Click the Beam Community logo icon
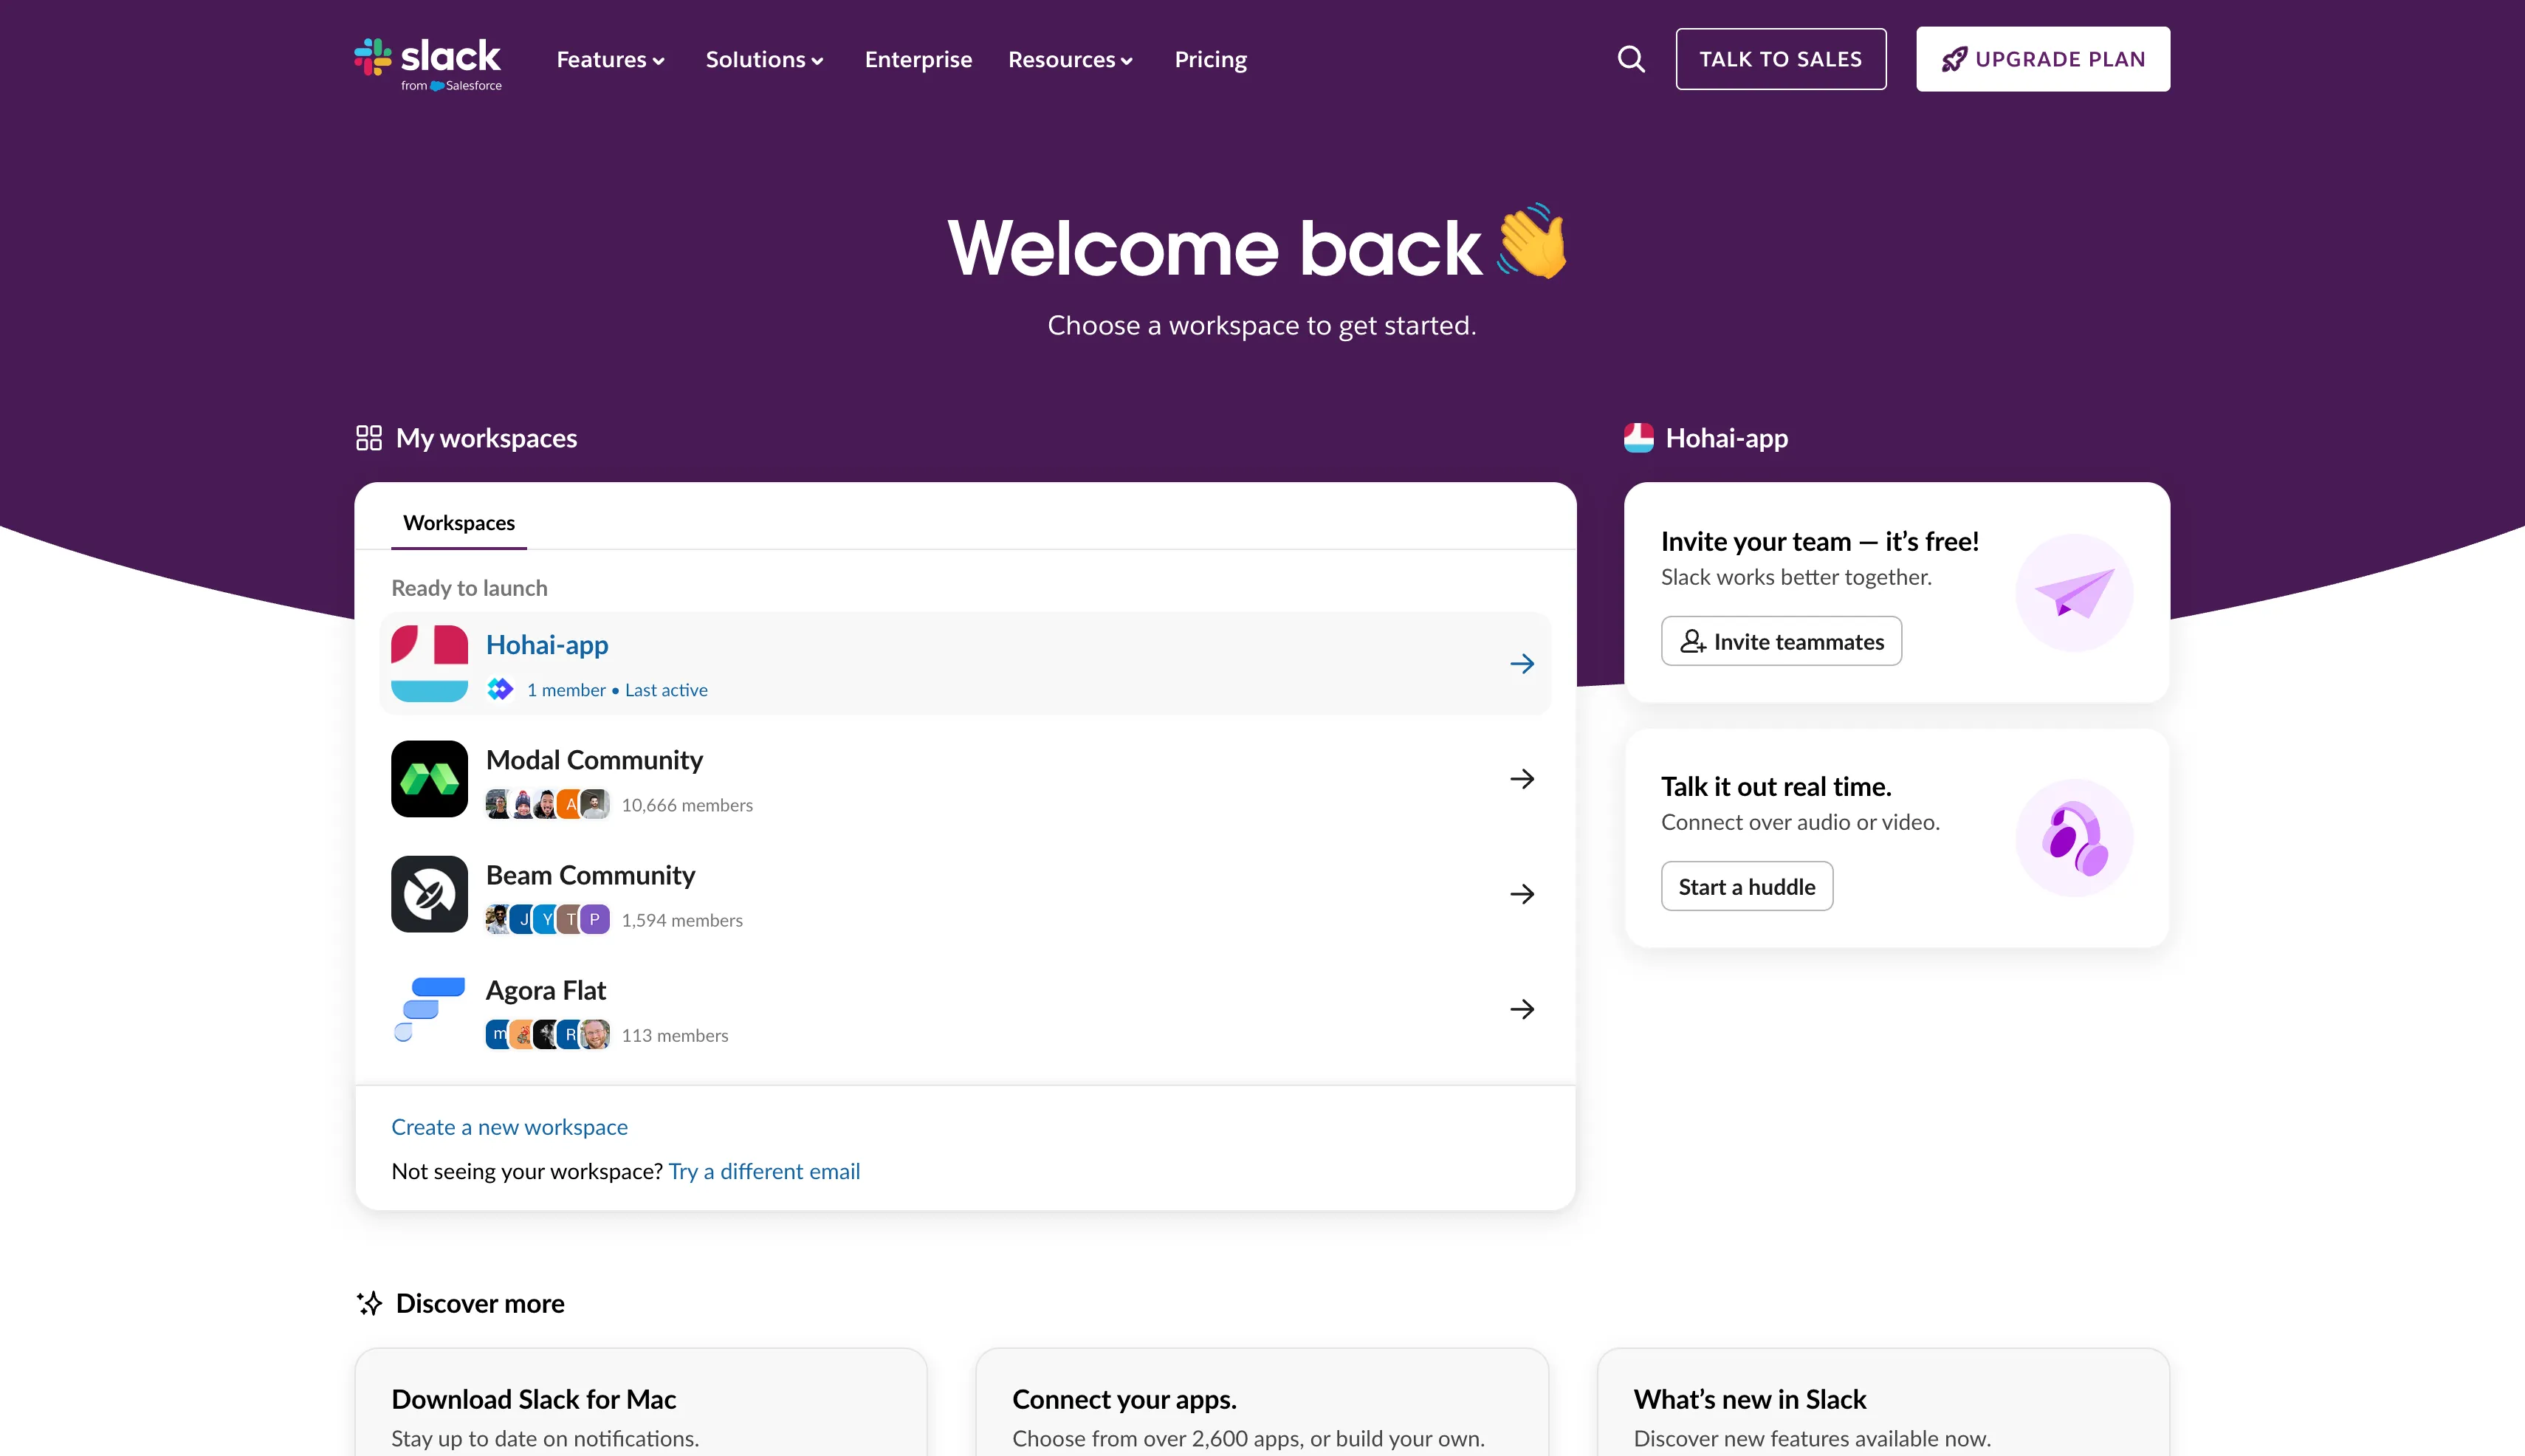This screenshot has width=2525, height=1456. 429,894
